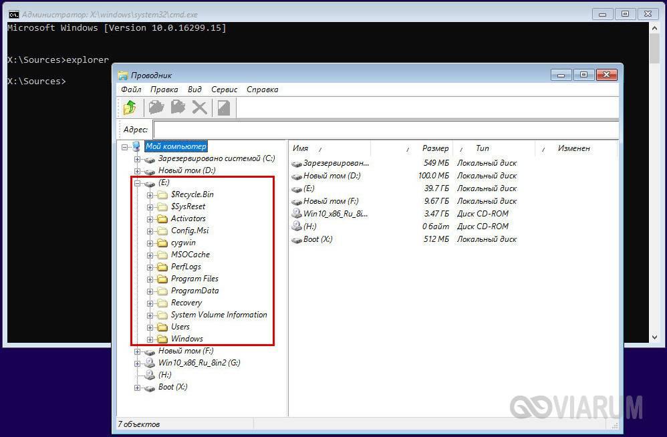Sort list by Изменен column header
This screenshot has width=667, height=437.
pos(576,148)
